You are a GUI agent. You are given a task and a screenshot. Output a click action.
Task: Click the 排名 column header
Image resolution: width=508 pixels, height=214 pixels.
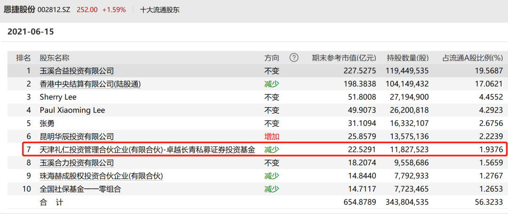point(24,58)
